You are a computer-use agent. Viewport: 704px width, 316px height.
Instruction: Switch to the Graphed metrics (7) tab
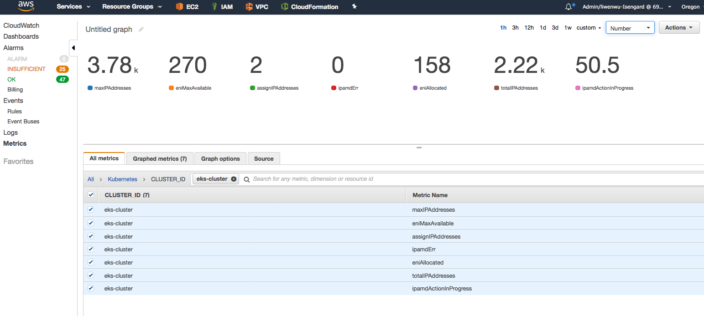[160, 158]
